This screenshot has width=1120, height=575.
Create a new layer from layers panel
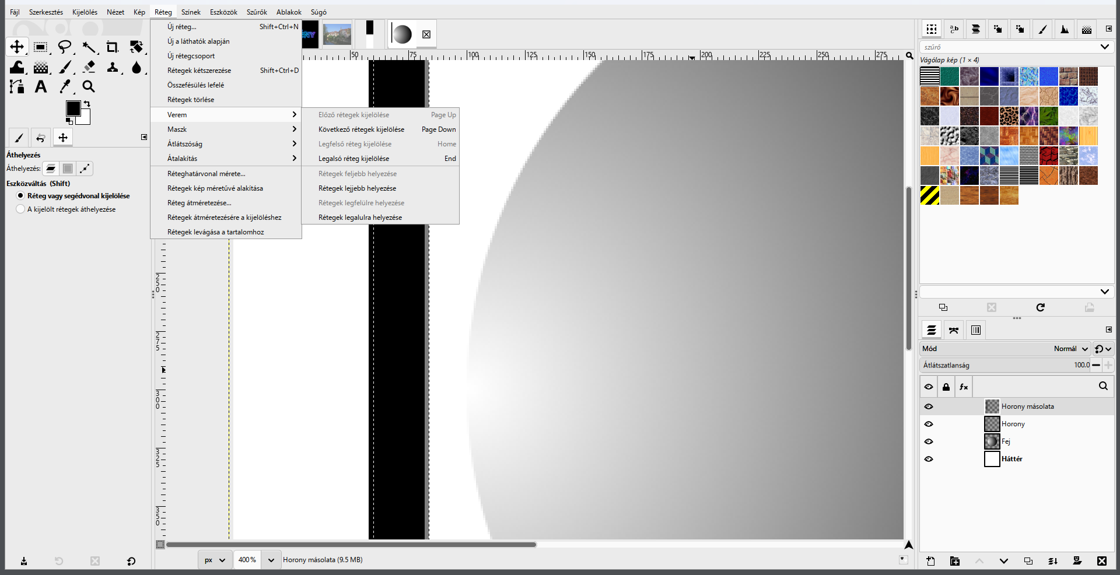click(930, 561)
